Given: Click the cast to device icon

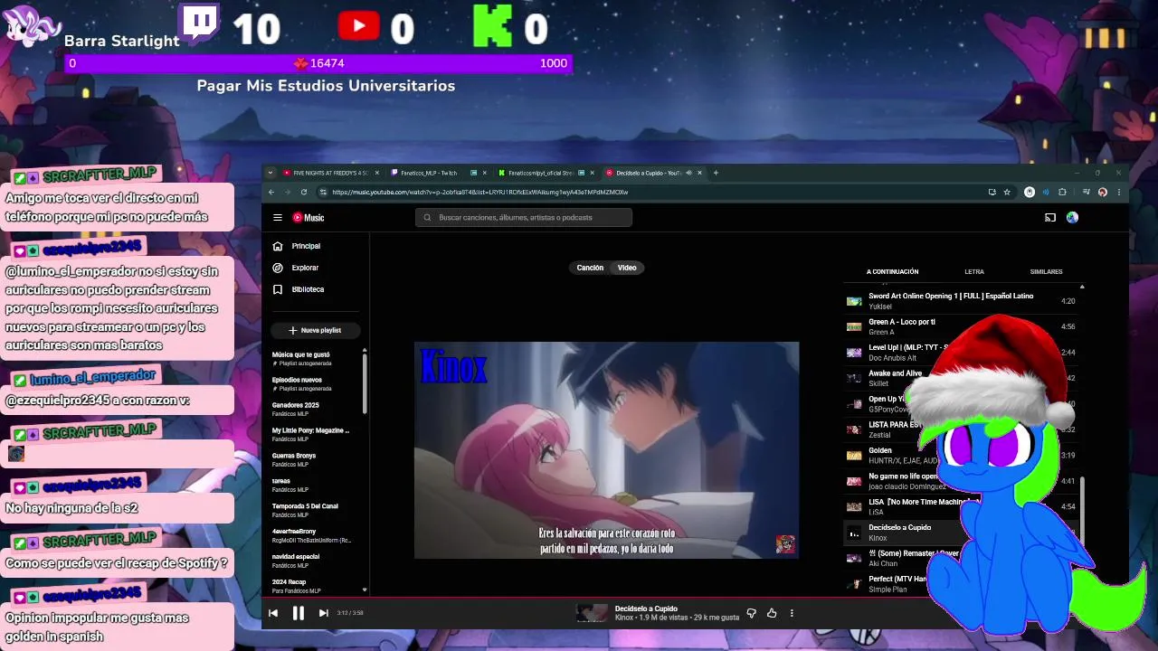Looking at the screenshot, I should (x=1050, y=218).
